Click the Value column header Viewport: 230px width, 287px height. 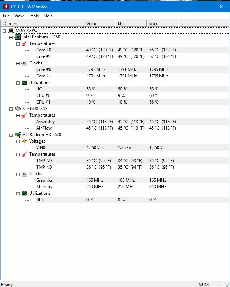click(x=92, y=24)
